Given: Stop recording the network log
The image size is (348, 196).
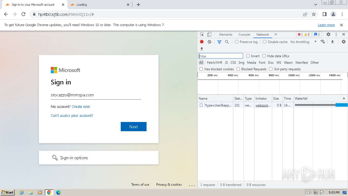Looking at the screenshot, I should 202,42.
